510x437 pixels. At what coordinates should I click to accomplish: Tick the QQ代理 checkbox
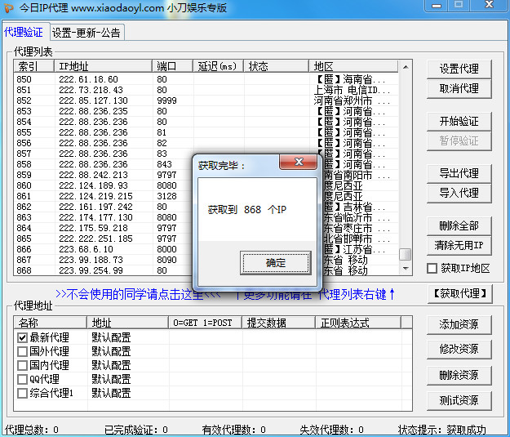click(22, 379)
